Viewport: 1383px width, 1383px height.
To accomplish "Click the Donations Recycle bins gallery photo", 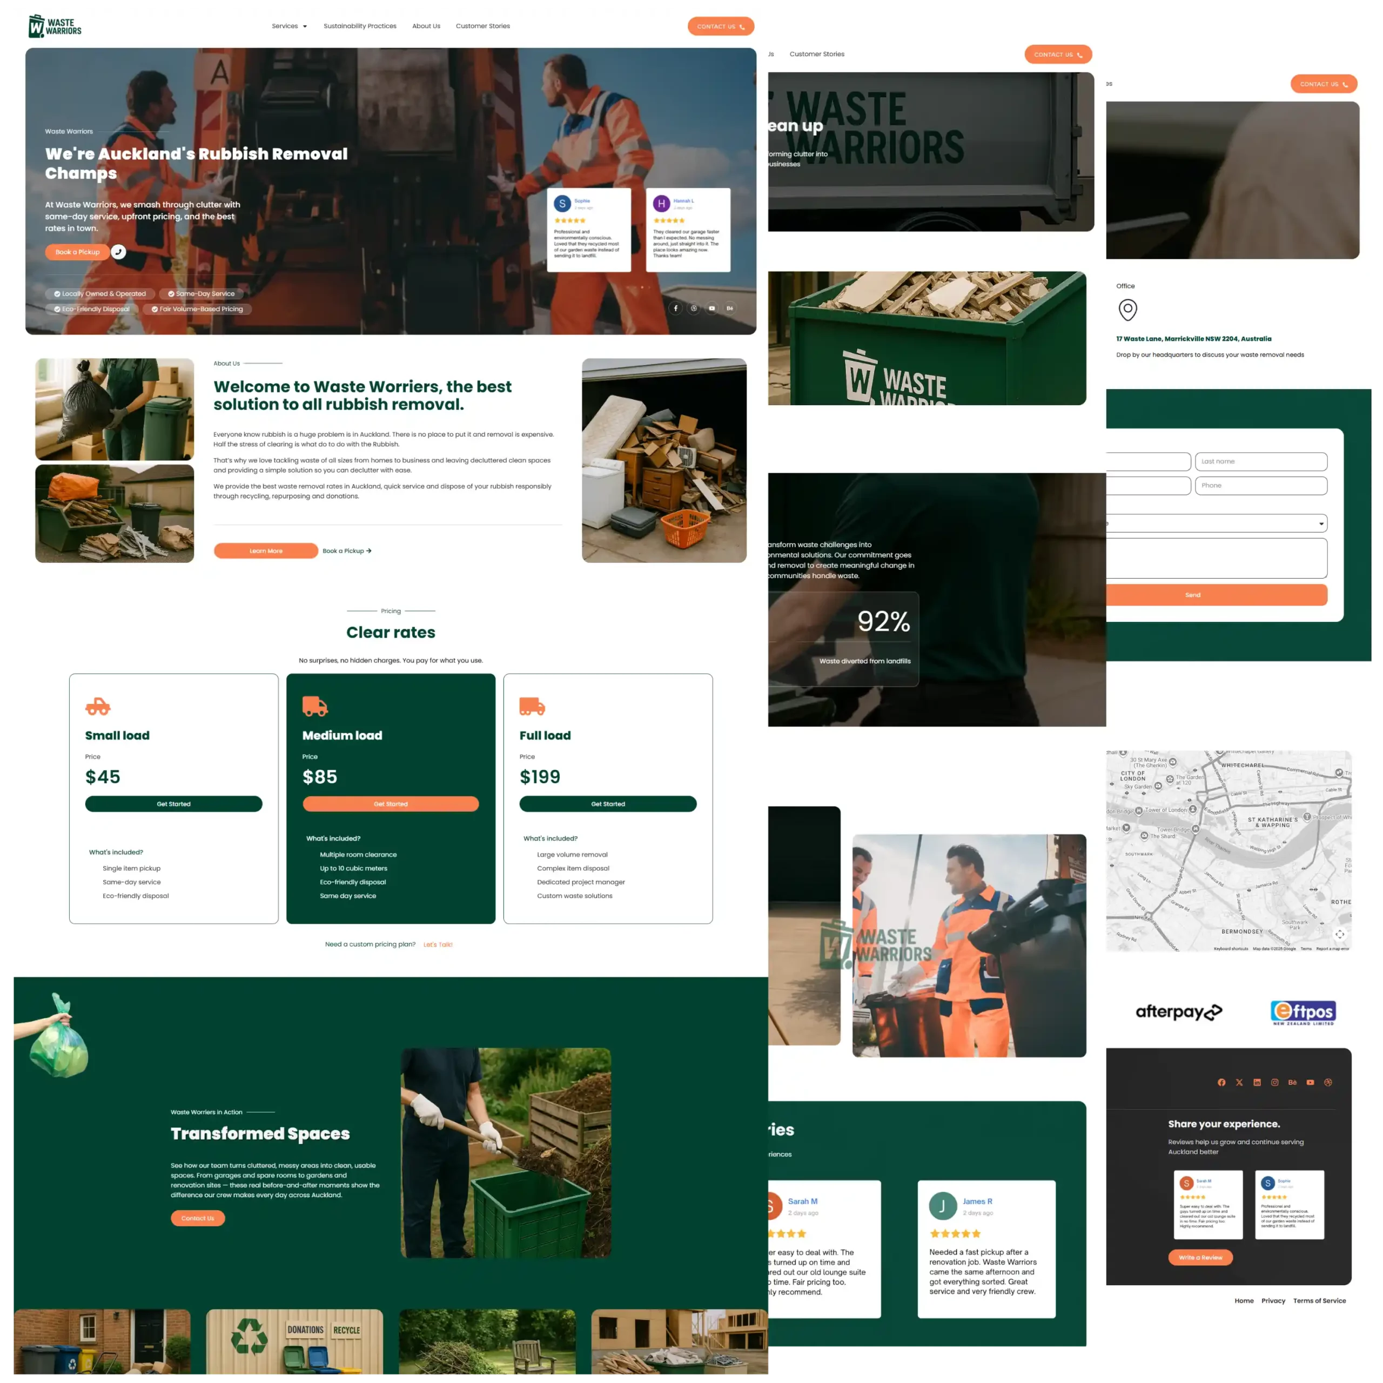I will coord(295,1341).
